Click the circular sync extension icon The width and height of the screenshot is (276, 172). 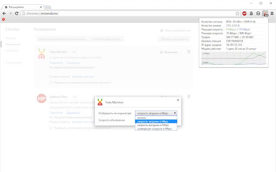tap(258, 13)
